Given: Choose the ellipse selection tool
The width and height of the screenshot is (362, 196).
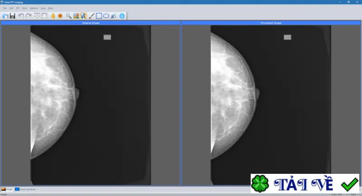Looking at the screenshot, I should pyautogui.click(x=106, y=16).
